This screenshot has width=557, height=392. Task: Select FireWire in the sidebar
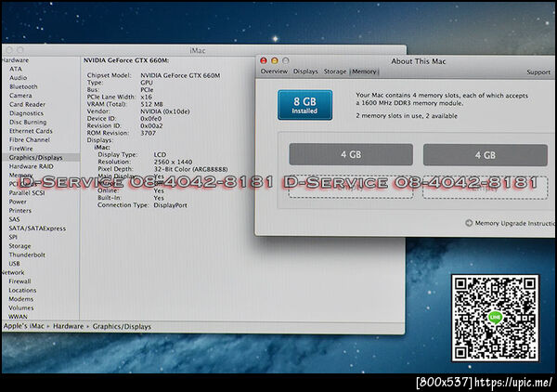coord(21,149)
